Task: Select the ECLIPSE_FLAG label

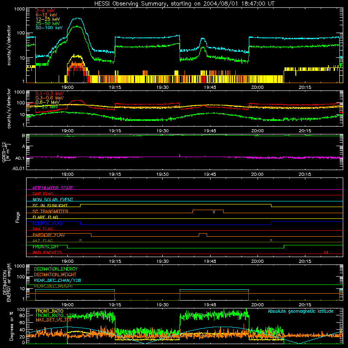Action: pos(47,223)
